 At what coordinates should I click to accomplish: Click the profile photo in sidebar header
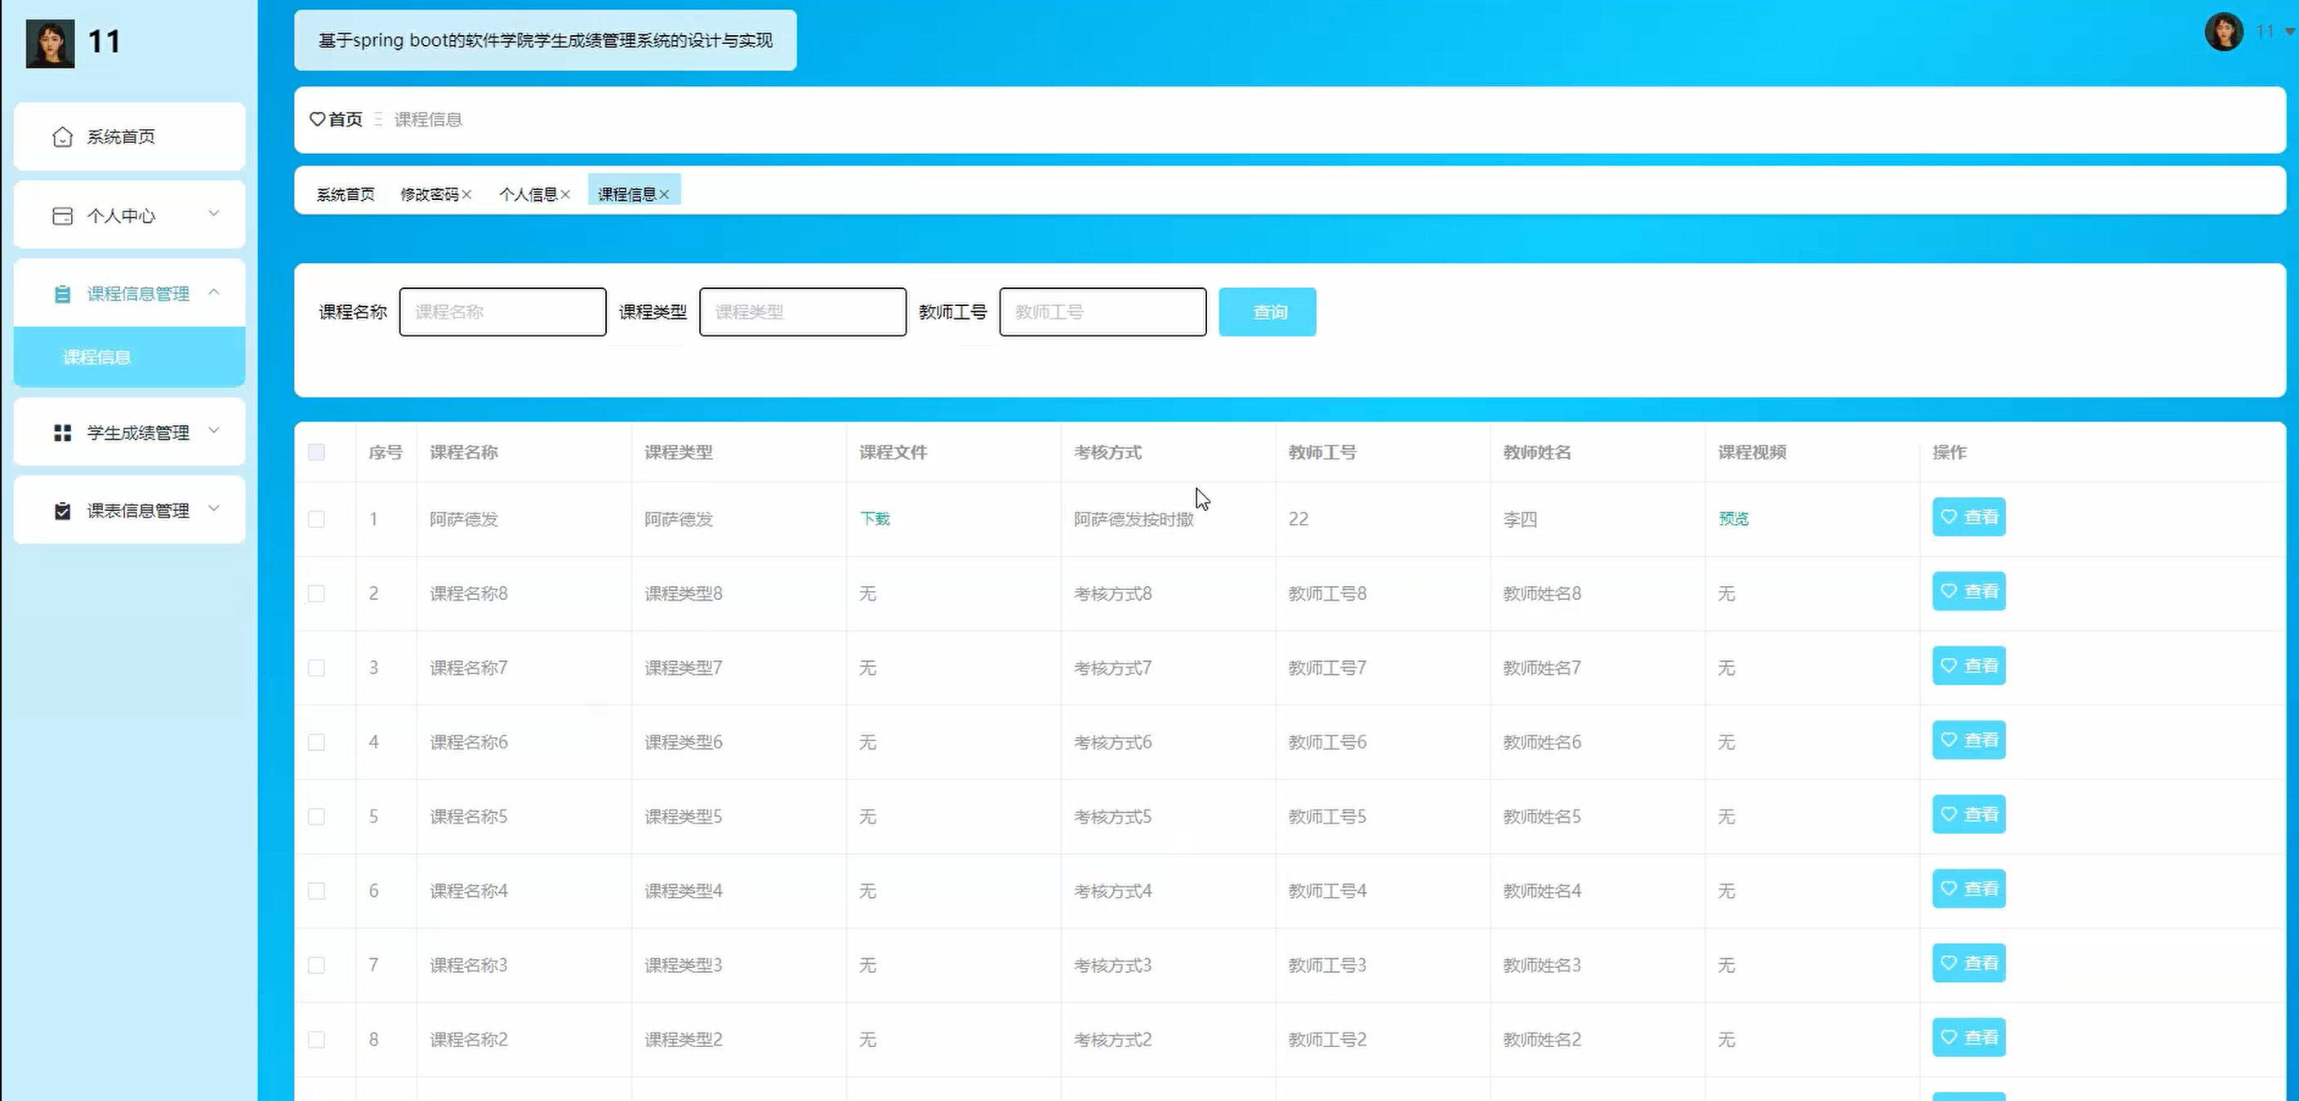[x=50, y=42]
